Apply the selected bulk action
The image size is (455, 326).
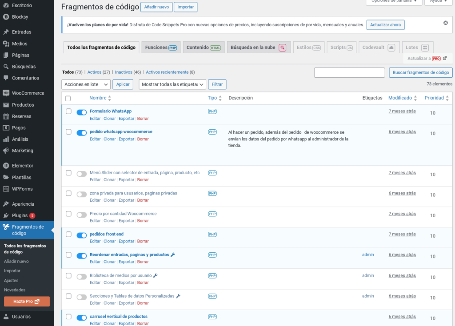(x=123, y=84)
